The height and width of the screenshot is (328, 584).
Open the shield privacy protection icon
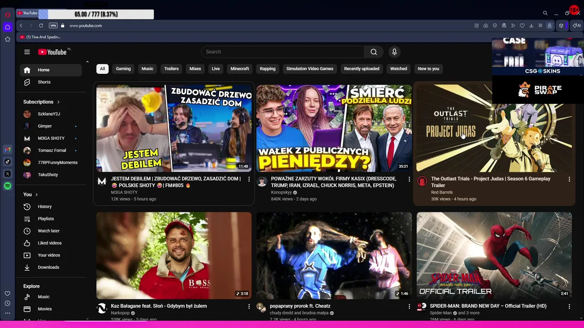point(495,26)
